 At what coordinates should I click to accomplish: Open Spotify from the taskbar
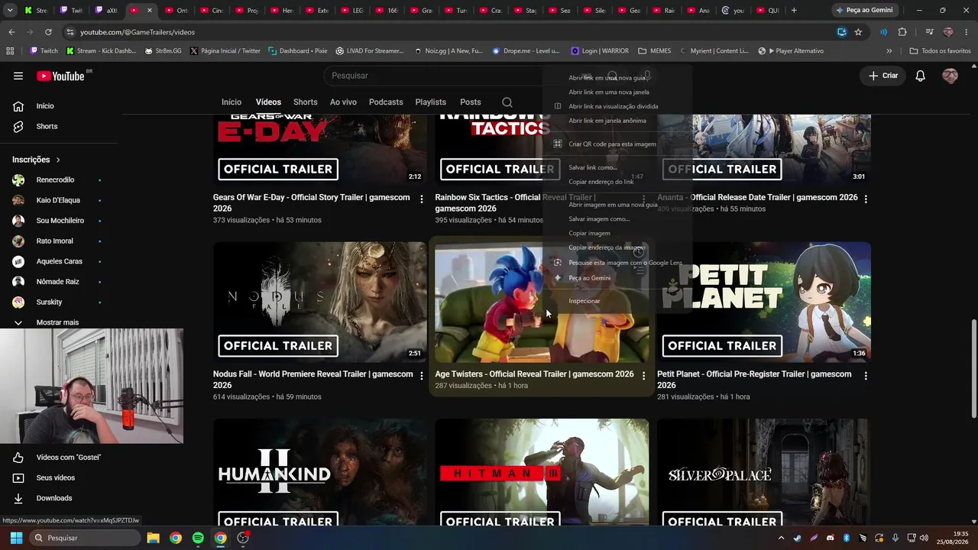198,538
